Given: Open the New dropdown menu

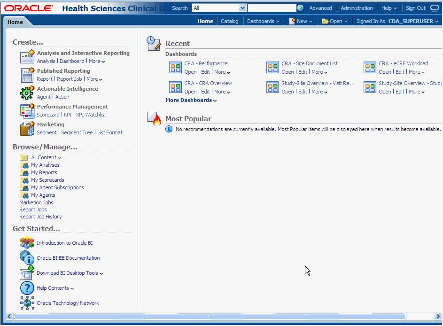Looking at the screenshot, I should pos(301,21).
